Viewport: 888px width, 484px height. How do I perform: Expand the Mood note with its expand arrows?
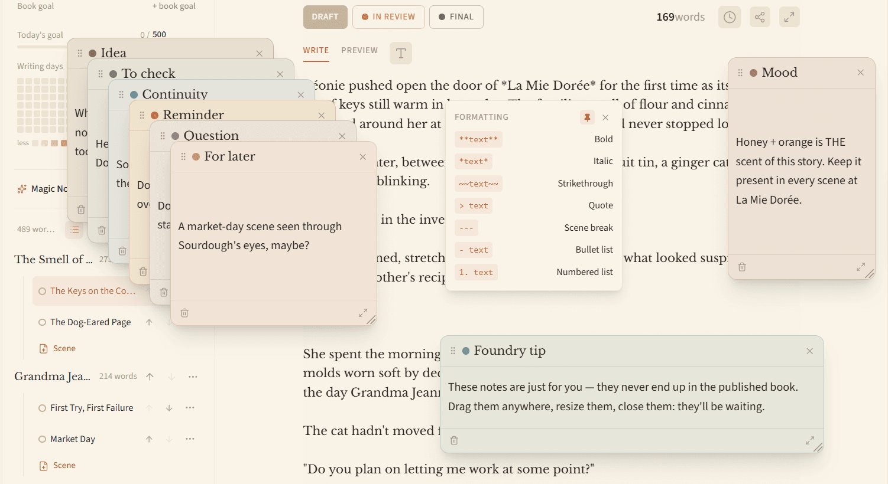[861, 267]
